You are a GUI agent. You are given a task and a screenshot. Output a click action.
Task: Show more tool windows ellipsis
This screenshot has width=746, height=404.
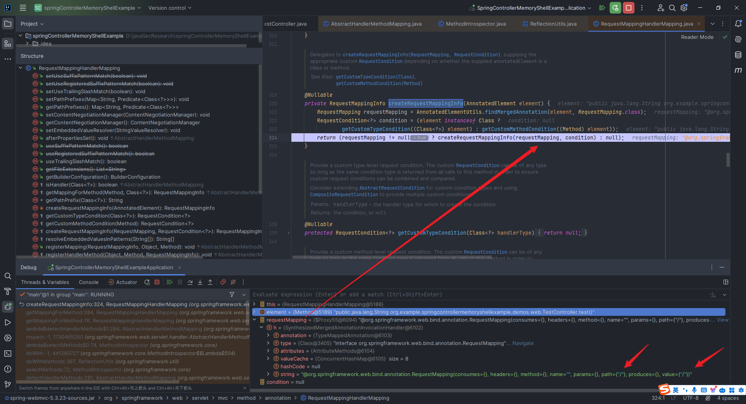[x=8, y=59]
